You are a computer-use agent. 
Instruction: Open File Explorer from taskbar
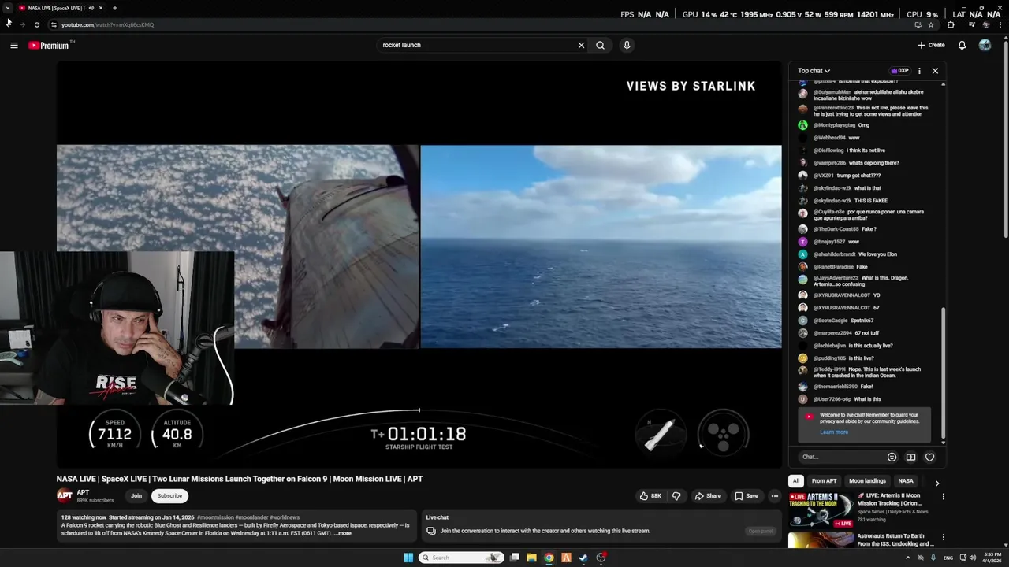pos(531,558)
